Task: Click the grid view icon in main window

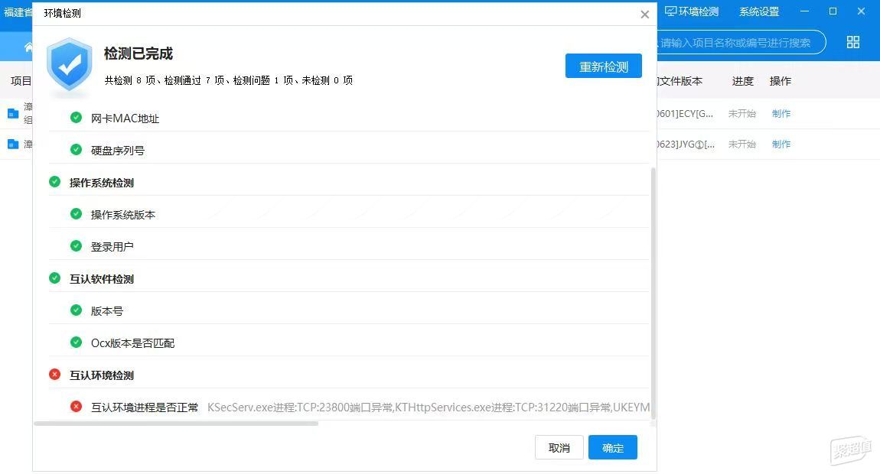Action: point(853,42)
